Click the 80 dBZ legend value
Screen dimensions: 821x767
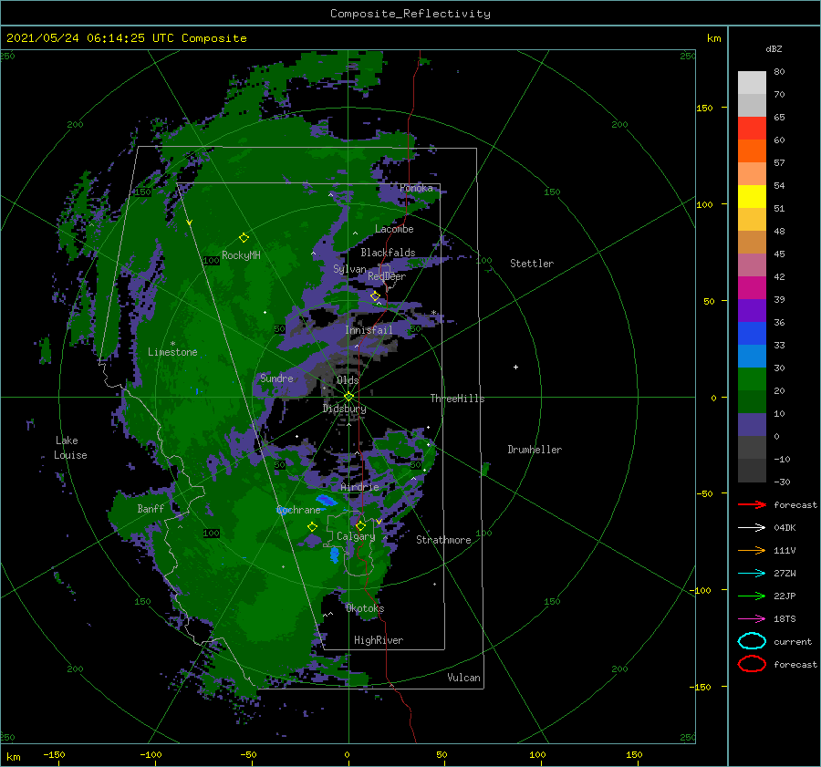[779, 72]
